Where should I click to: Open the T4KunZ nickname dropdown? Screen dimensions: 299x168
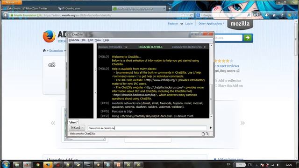pos(77,127)
